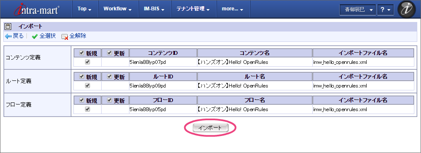Uncheck the 5ienia88lyp07pd row checkbox
This screenshot has width=421, height=153.
[87, 62]
